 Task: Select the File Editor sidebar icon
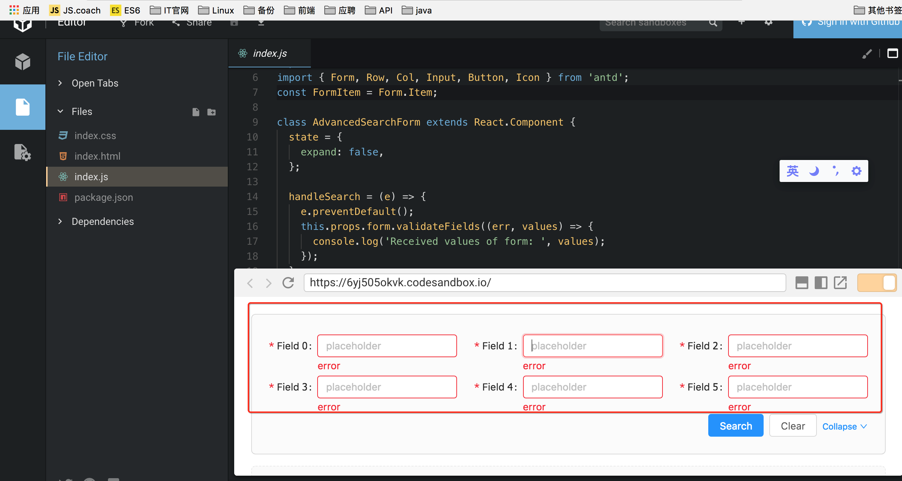pos(22,107)
